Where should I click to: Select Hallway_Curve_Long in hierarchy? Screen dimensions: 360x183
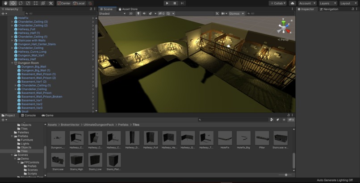(x=32, y=52)
